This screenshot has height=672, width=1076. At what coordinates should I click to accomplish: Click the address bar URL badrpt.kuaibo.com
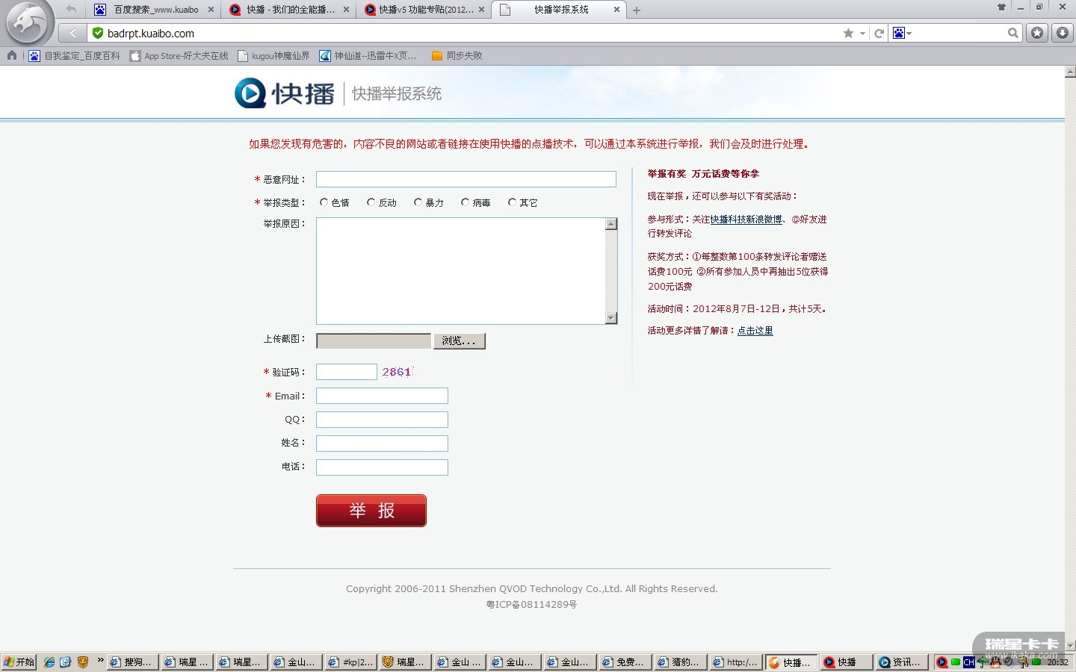tap(151, 34)
